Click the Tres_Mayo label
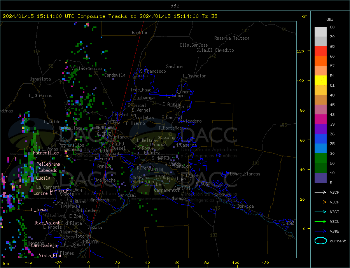This screenshot has width=350, height=268. (x=141, y=90)
